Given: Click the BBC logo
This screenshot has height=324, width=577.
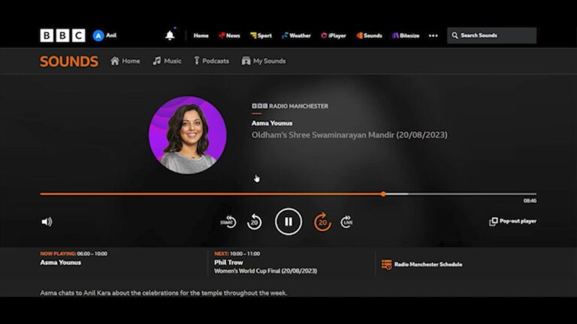Looking at the screenshot, I should tap(62, 36).
